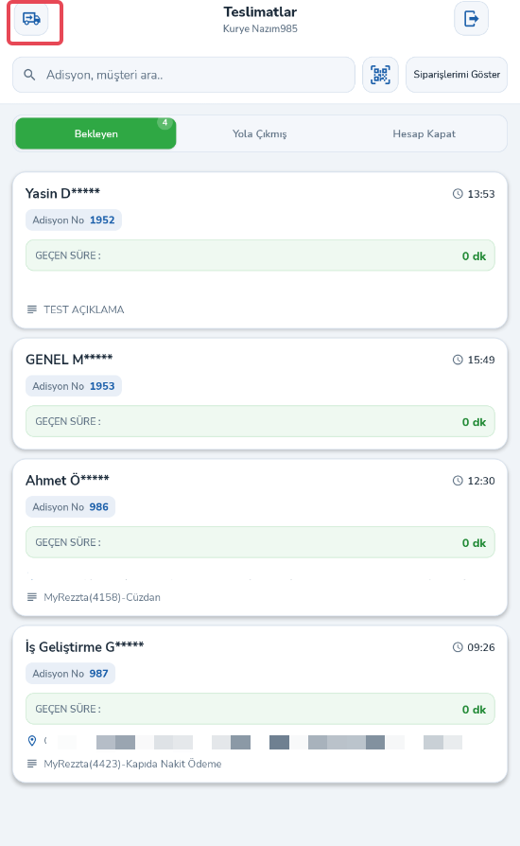Focus the Adisyon, müşteri ara search field
This screenshot has height=846, width=520.
(183, 75)
